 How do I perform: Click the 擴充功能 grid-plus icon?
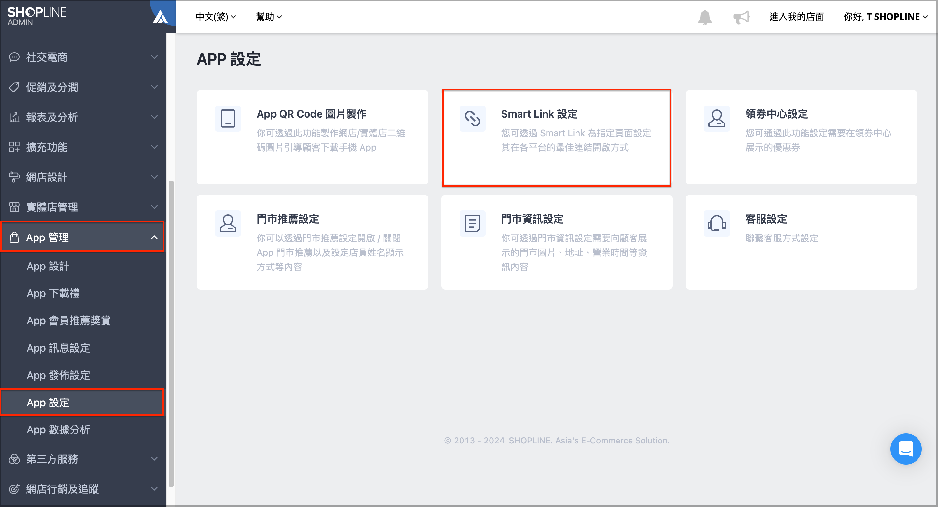(x=14, y=147)
